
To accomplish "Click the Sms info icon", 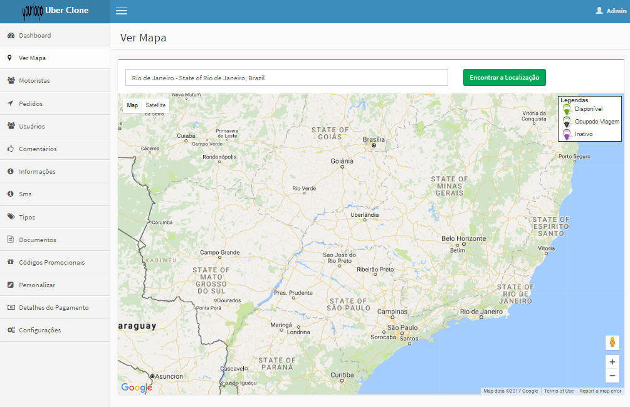I will click(x=11, y=194).
